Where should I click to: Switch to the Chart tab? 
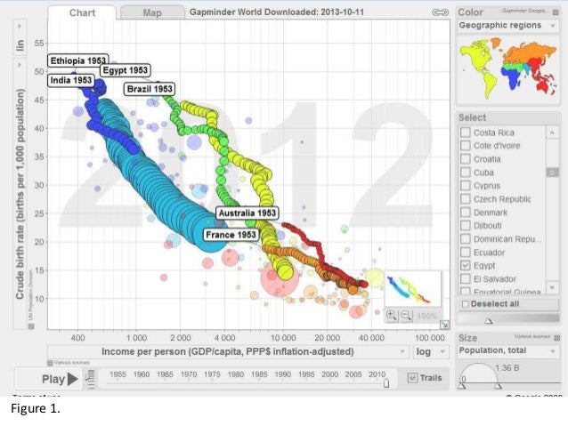(x=82, y=13)
